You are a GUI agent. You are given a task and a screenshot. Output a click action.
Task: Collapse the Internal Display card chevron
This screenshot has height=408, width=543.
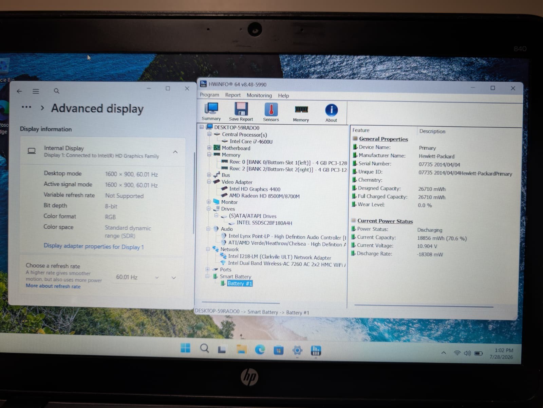[x=175, y=152]
